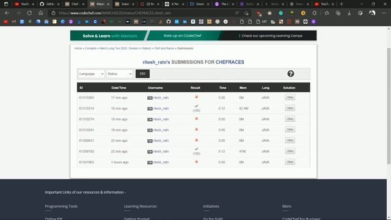
Task: Click the March Long Two 2022 breadcrumb
Action: (125, 48)
